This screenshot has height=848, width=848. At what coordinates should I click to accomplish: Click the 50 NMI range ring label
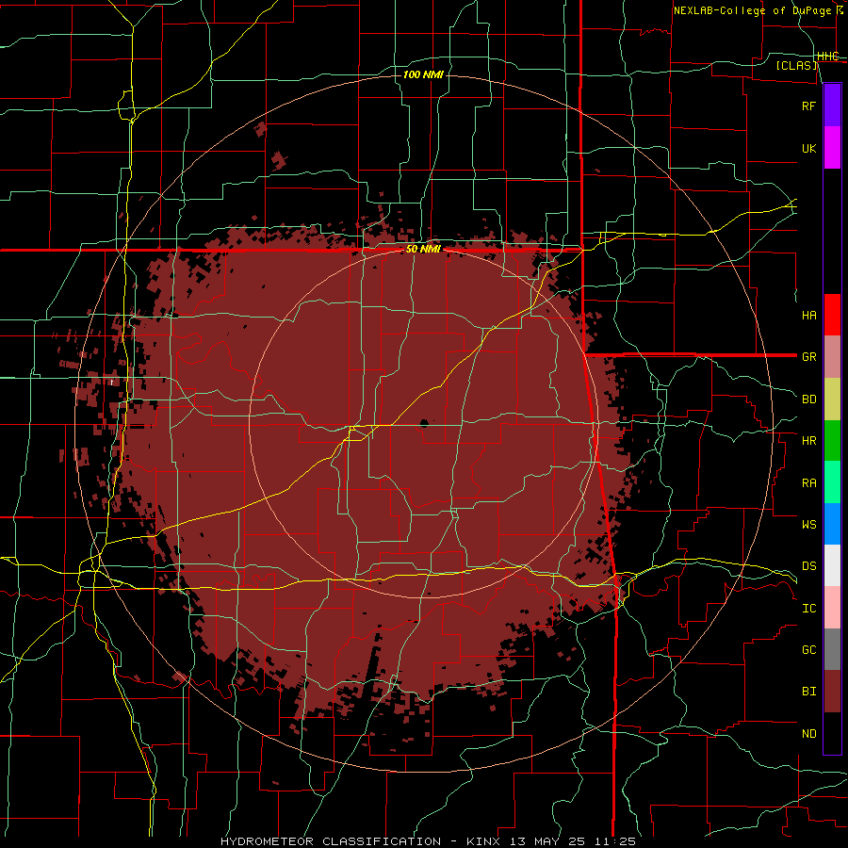[423, 249]
